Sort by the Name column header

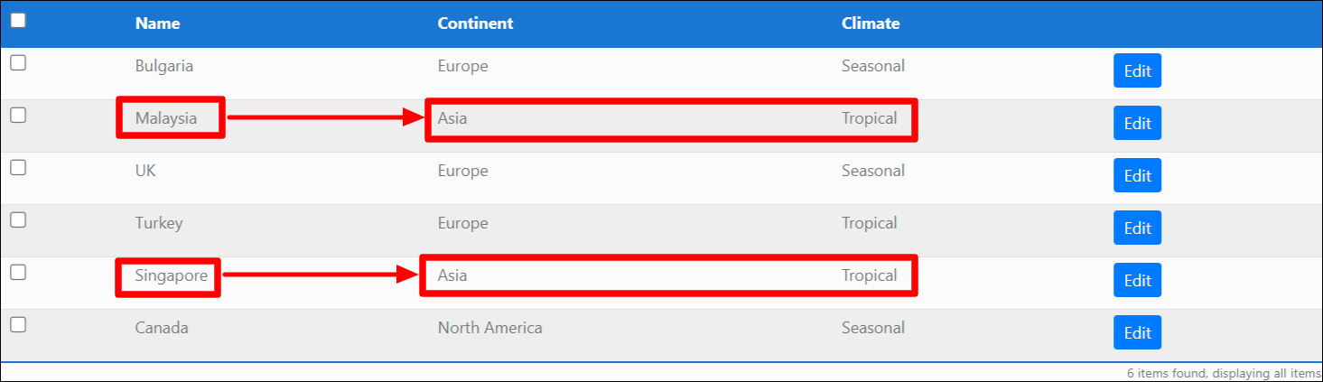(157, 23)
